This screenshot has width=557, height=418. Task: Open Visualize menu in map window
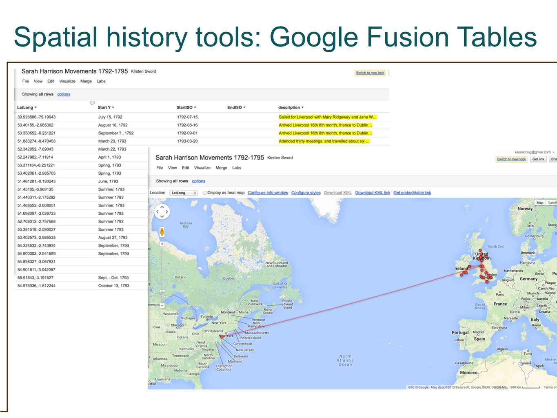tap(202, 168)
